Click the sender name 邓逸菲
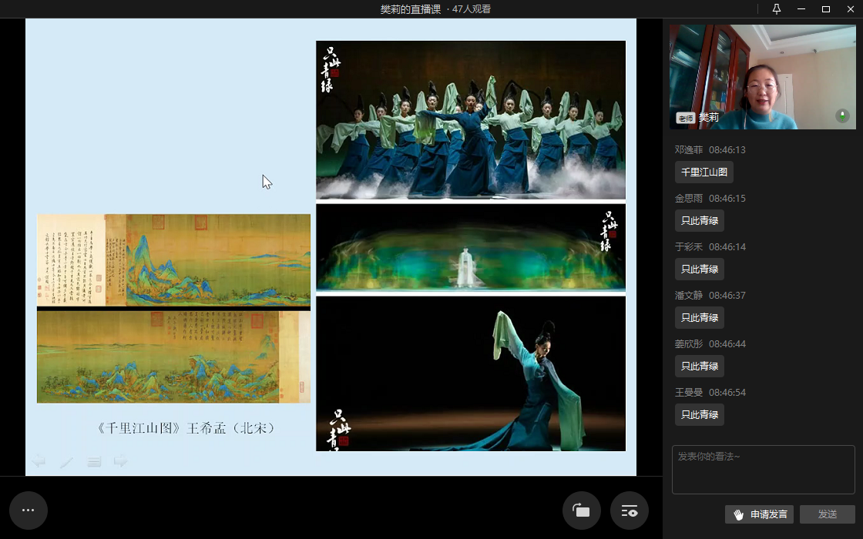Image resolution: width=863 pixels, height=539 pixels. (x=689, y=149)
